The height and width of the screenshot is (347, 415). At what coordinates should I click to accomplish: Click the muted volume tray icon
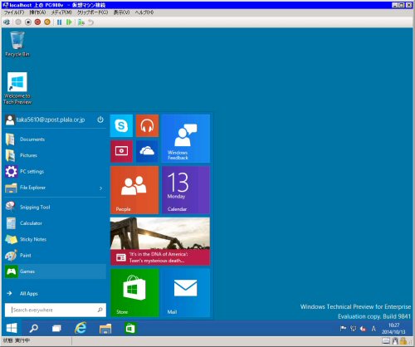(x=363, y=329)
